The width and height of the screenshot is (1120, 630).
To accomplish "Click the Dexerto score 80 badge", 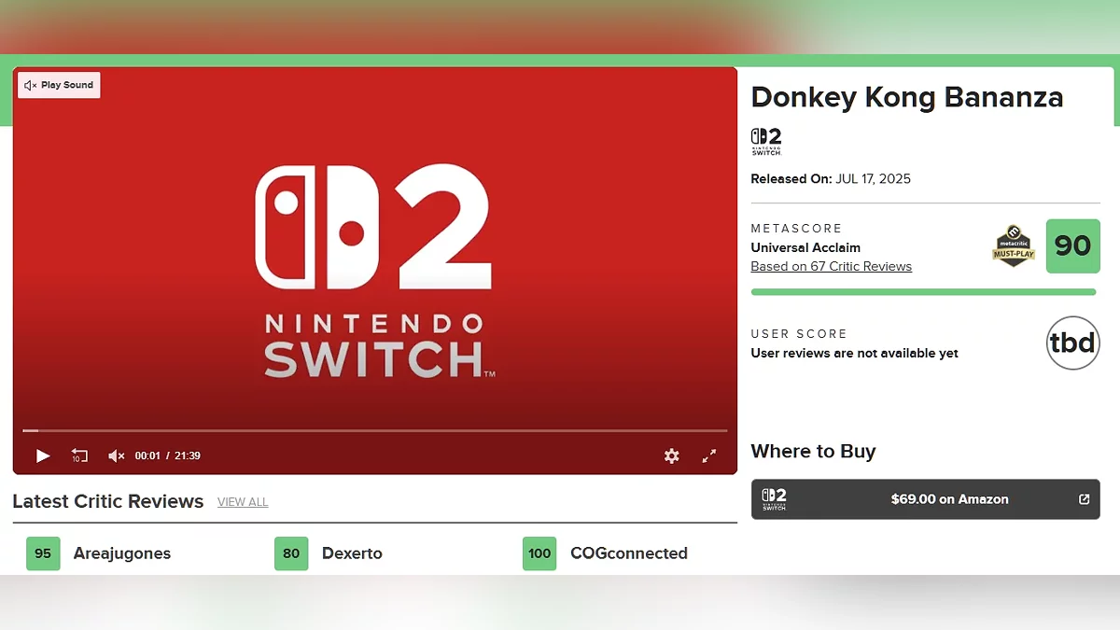I will 291,553.
